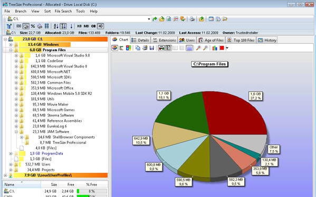The image size is (316, 197).
Task: Click the blue columns icon in toolbar
Action: [x=47, y=26]
